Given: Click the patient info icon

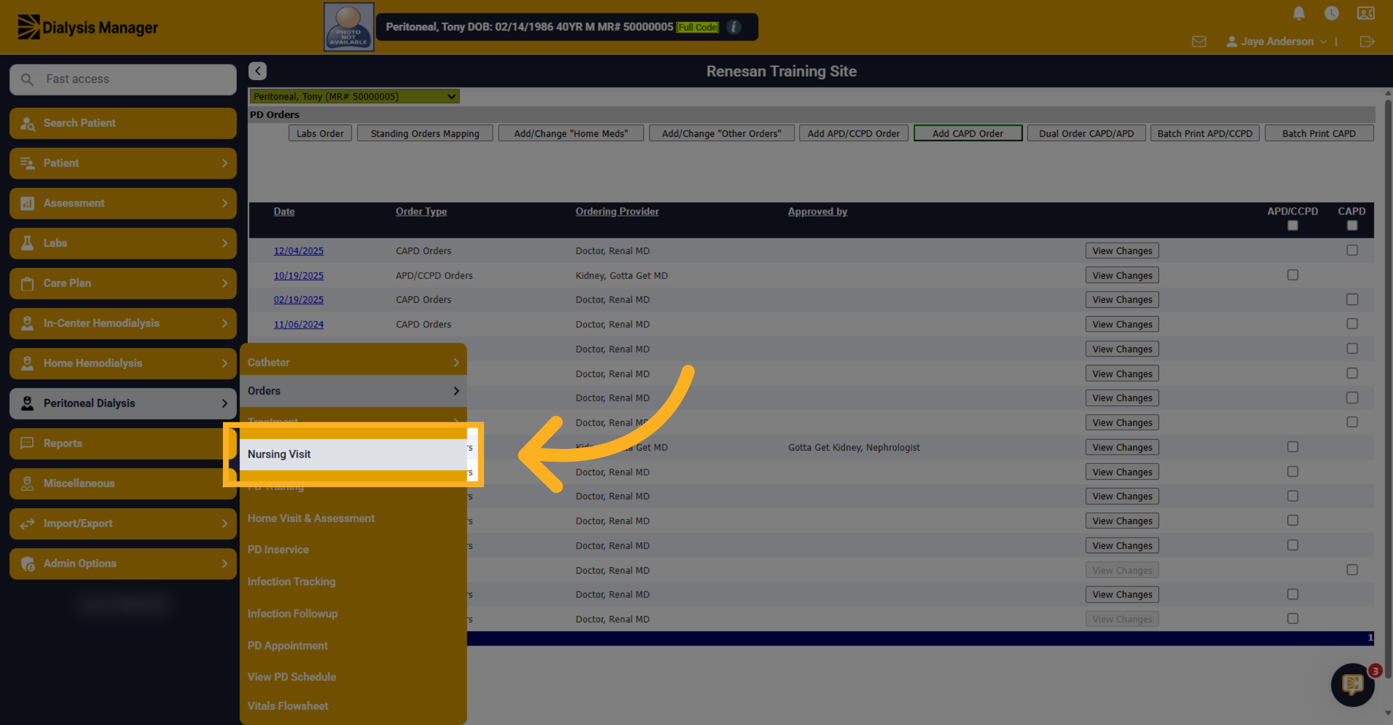Looking at the screenshot, I should pos(734,27).
